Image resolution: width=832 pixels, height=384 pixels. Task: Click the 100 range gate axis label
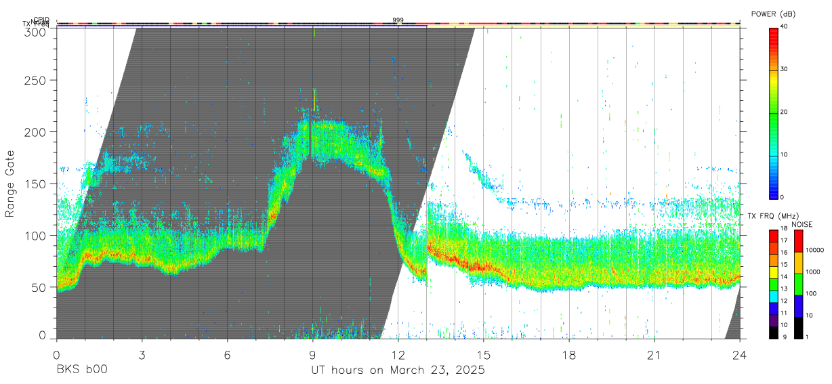coord(37,236)
